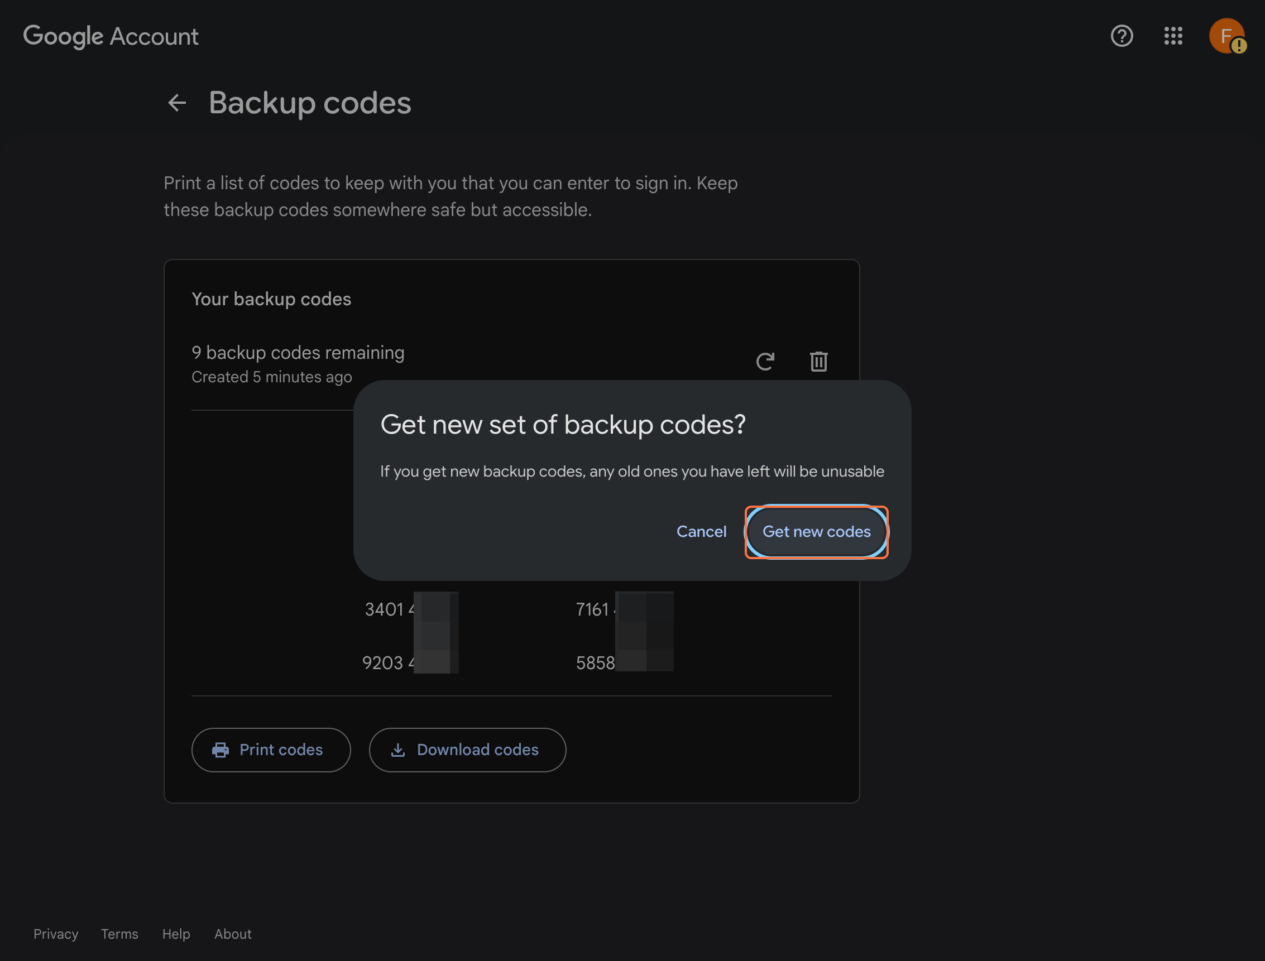Click the Google Account logo

point(111,36)
